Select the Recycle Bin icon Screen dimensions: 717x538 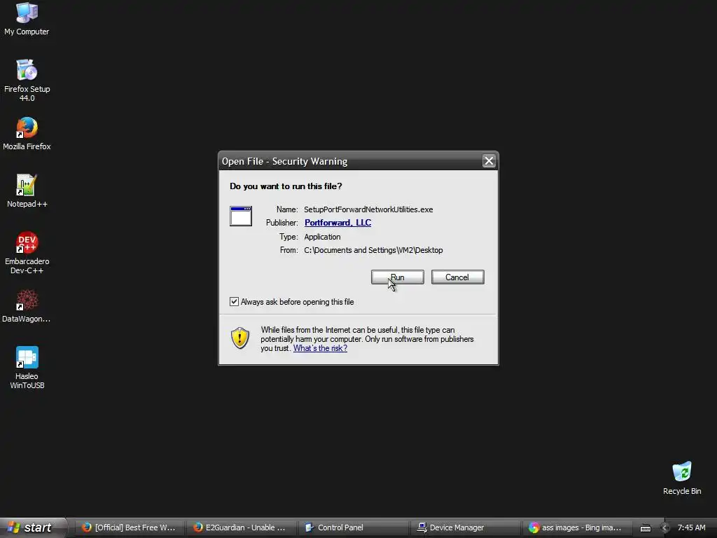pyautogui.click(x=682, y=478)
